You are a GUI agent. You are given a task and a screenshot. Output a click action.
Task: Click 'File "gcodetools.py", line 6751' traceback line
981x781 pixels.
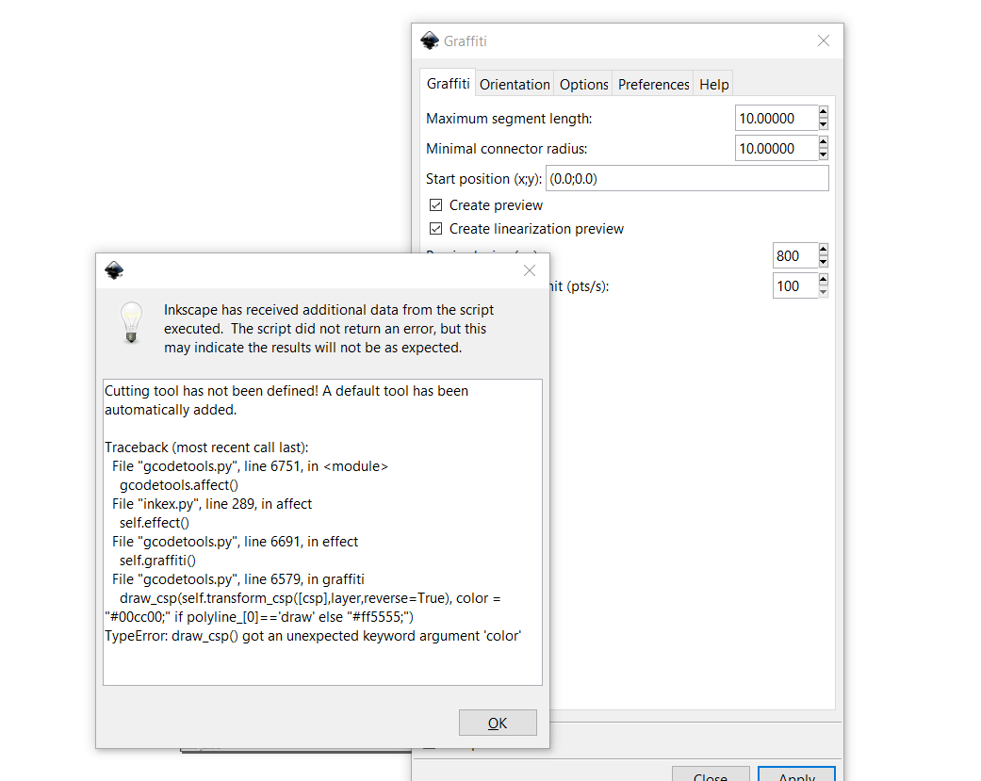[x=251, y=466]
